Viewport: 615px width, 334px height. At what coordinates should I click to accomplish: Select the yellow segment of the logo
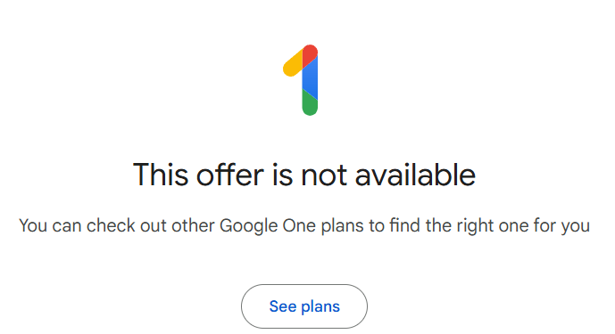pos(293,64)
